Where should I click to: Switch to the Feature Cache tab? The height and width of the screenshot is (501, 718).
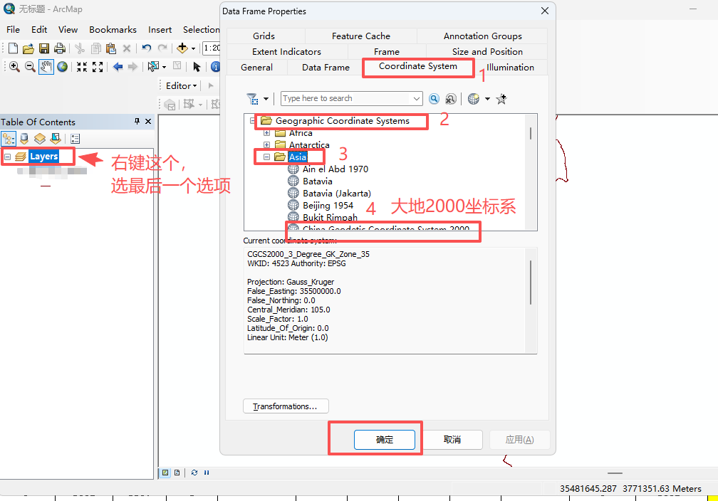click(x=361, y=36)
